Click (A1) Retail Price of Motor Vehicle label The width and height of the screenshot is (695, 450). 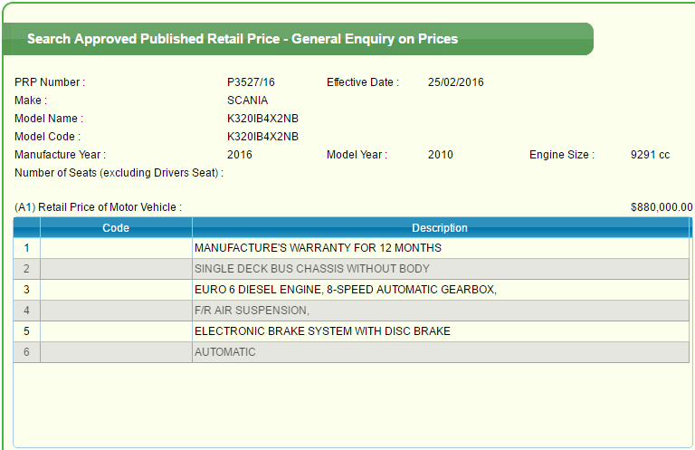(x=98, y=207)
